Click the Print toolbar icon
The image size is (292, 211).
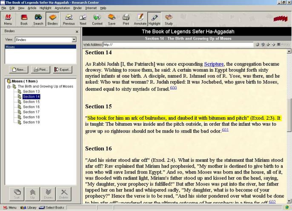(x=126, y=20)
